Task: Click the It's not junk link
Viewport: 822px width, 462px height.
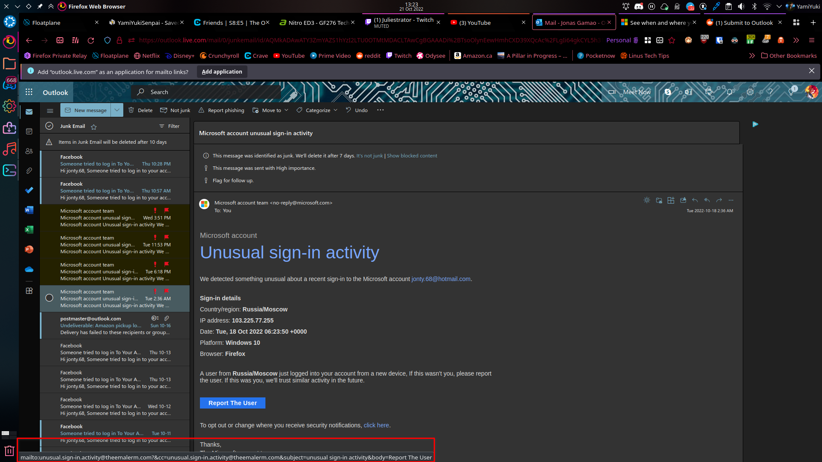Action: [369, 156]
